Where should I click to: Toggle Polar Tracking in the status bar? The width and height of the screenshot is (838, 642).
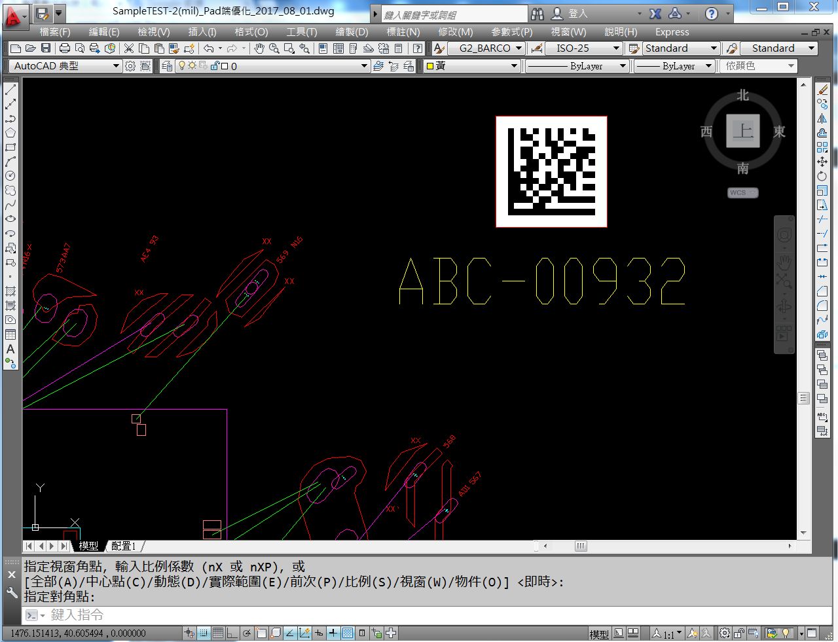coord(247,633)
